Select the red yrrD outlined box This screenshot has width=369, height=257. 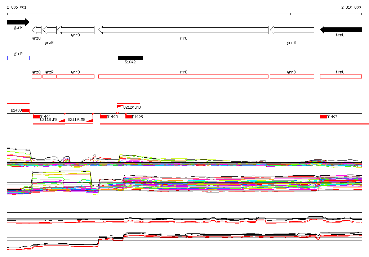click(76, 76)
